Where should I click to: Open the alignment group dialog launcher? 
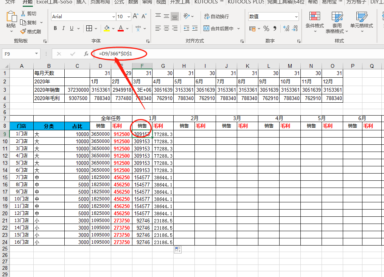pos(242,41)
